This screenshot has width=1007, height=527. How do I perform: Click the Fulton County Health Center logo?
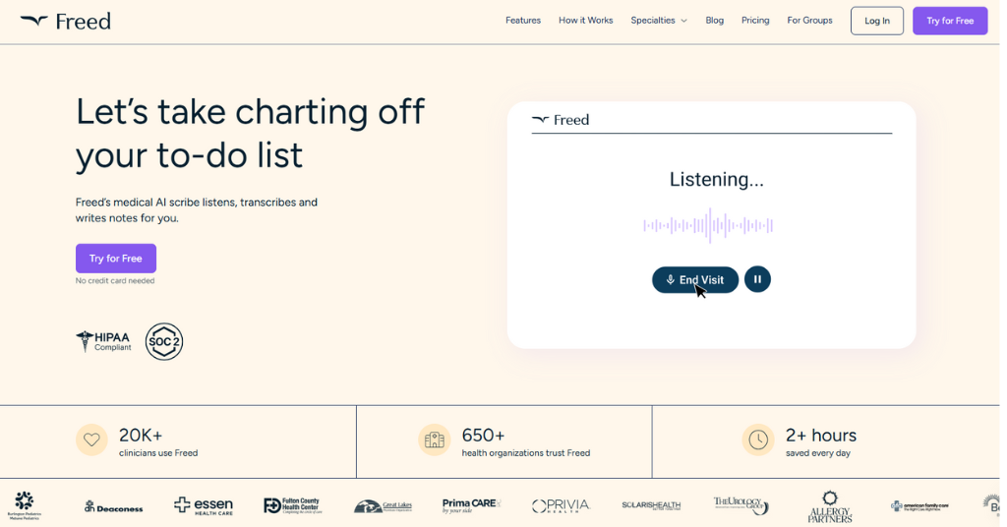click(x=291, y=505)
